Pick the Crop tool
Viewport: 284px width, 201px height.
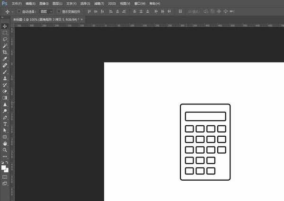[x=5, y=52]
